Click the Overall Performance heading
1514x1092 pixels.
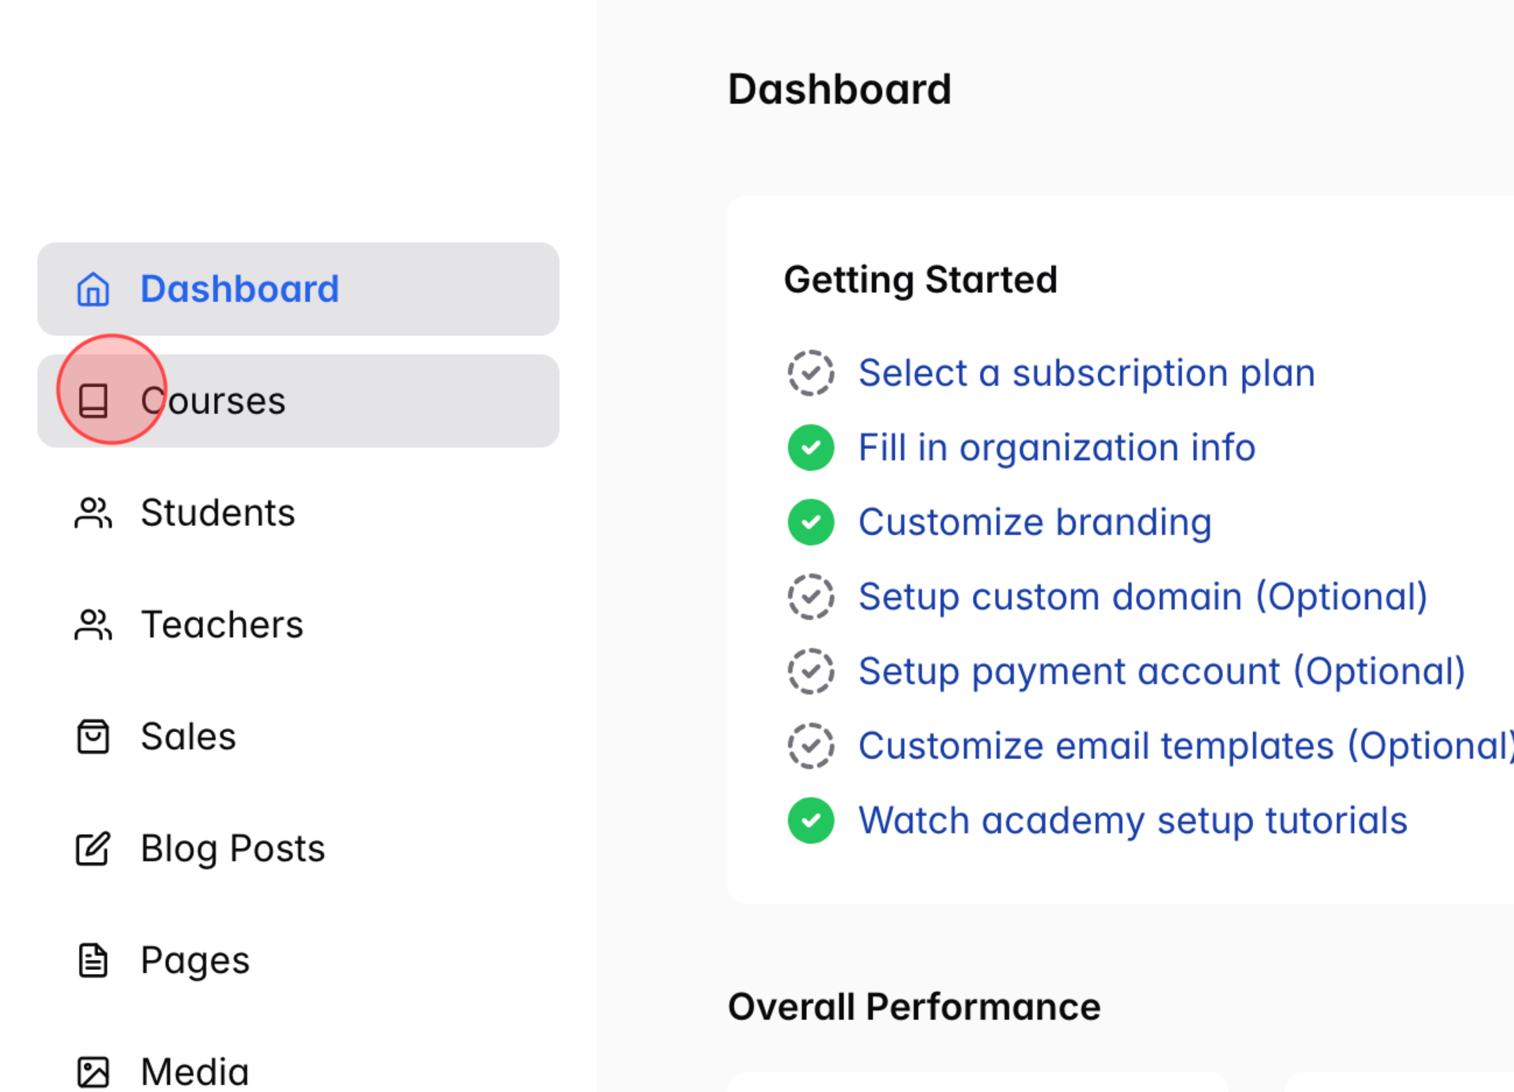click(x=915, y=1005)
